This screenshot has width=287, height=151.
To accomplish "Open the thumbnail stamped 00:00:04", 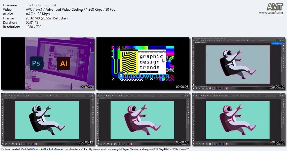I will 48,63.
